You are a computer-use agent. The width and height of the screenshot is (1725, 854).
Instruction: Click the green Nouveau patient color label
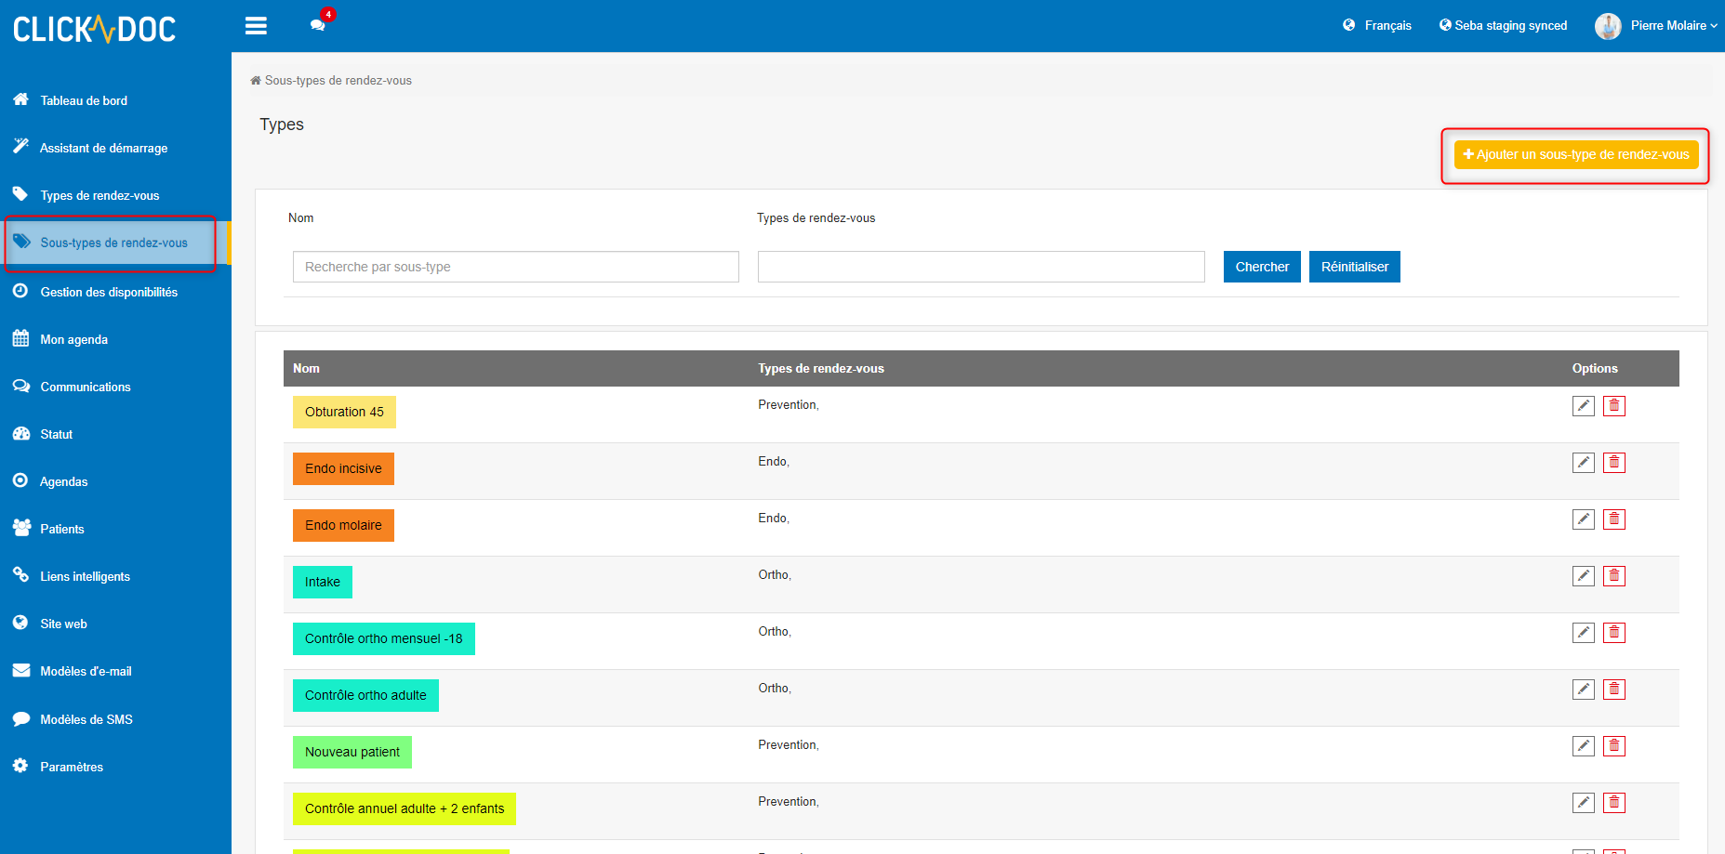[x=352, y=752]
